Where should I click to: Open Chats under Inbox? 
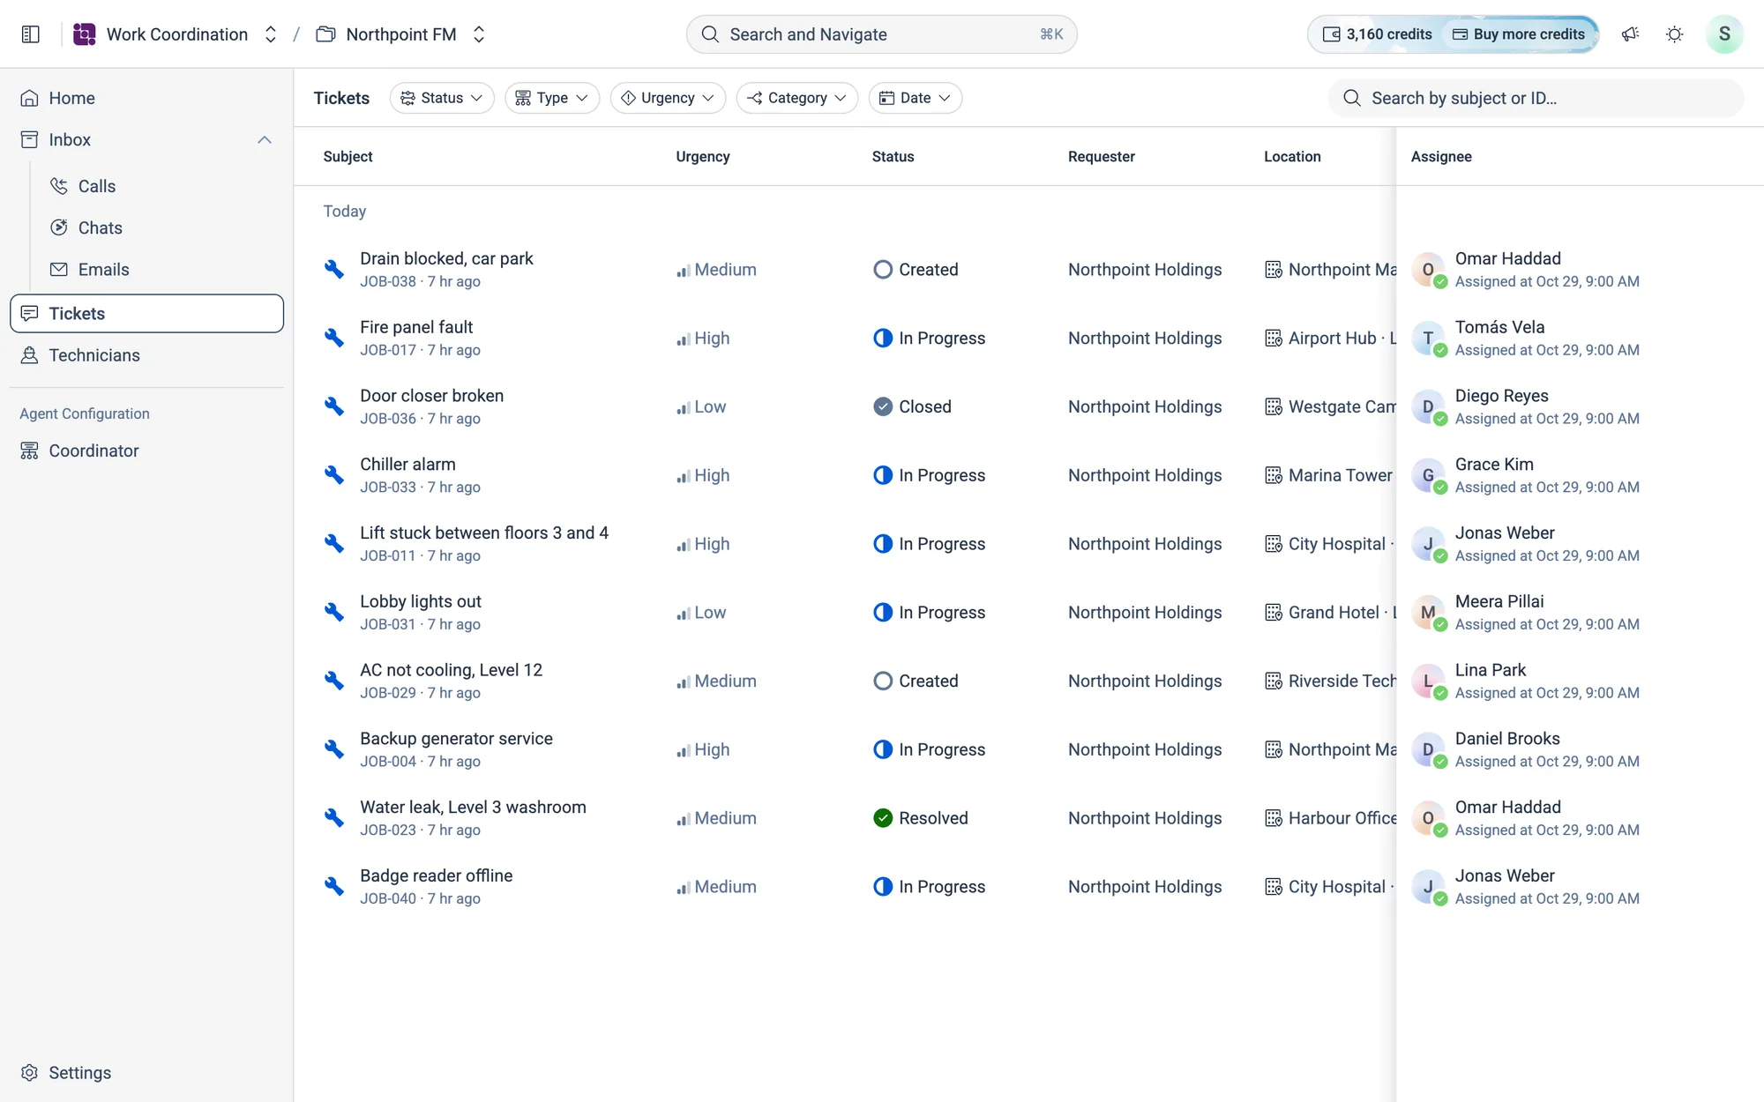pos(162,227)
